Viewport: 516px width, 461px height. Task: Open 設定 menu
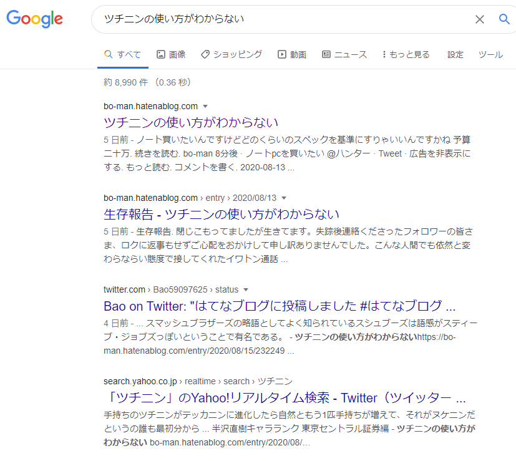(x=455, y=54)
